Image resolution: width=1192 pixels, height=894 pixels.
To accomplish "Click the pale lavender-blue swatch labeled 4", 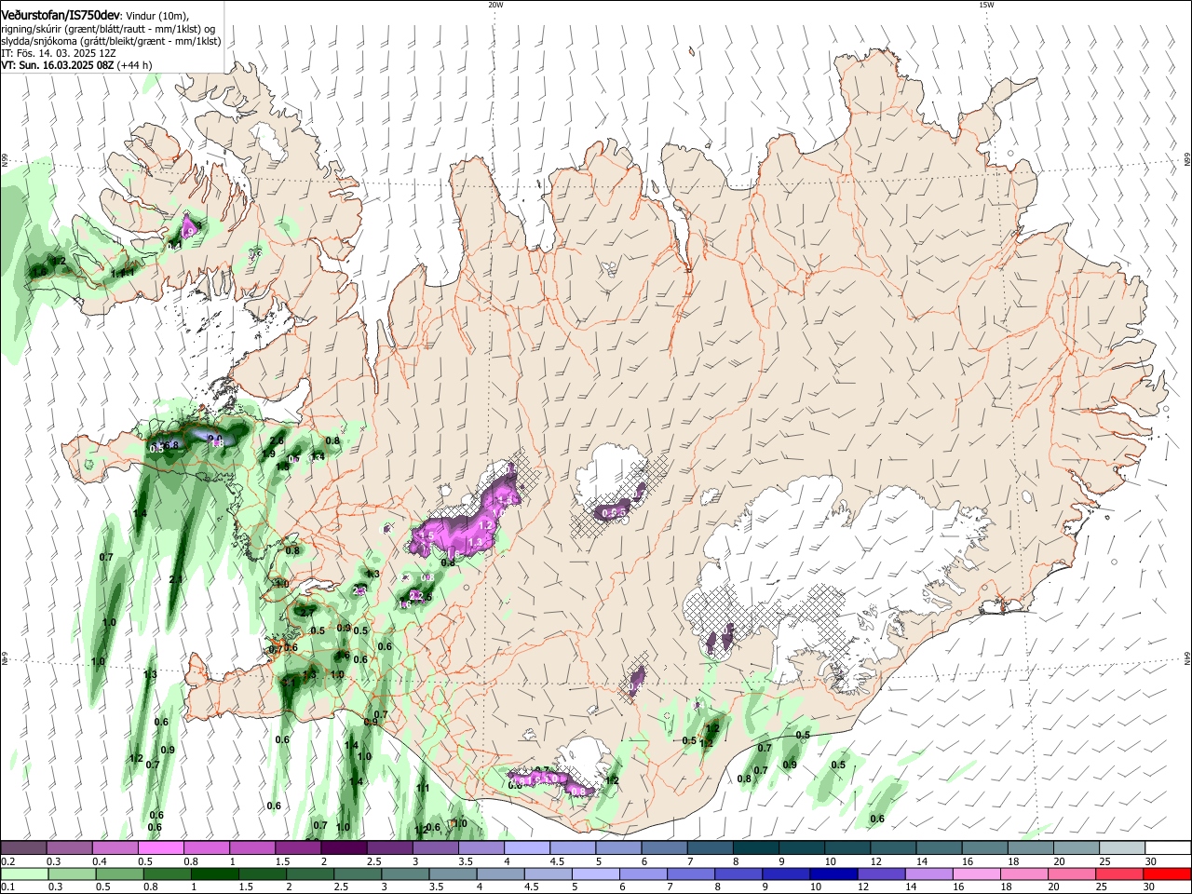I will tap(527, 848).
